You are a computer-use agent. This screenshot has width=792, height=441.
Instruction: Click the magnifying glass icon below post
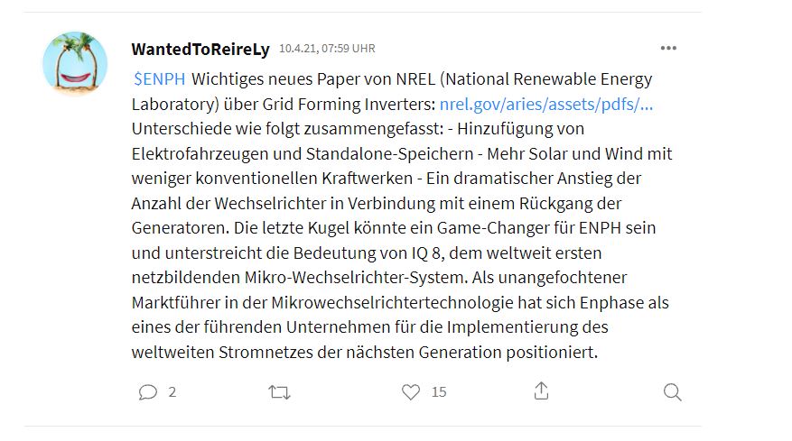pos(672,392)
